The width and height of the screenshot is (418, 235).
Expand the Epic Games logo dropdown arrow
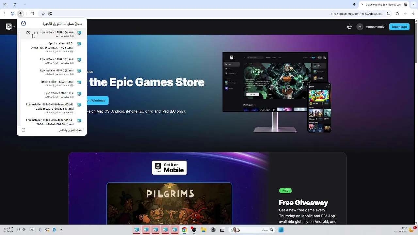point(14,27)
